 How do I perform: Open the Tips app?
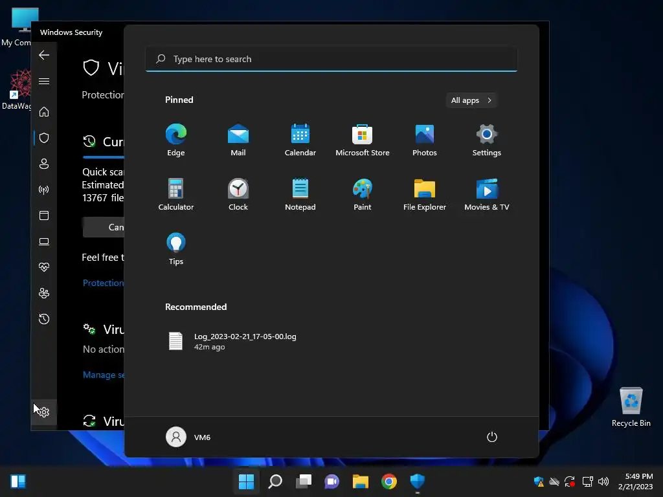pyautogui.click(x=176, y=249)
